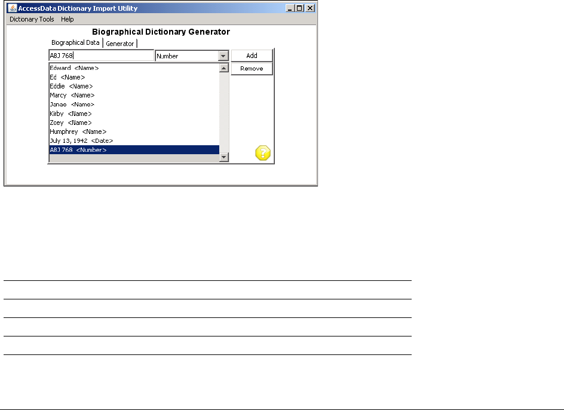Maximize the Dictionary Import Utility window
Screen dimensions: 564x410
(x=300, y=8)
